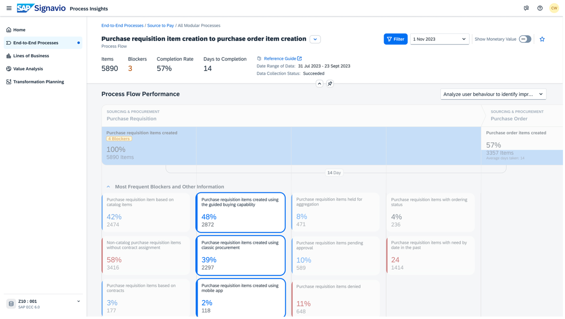The width and height of the screenshot is (565, 319).
Task: Open Transformation Planning in sidebar
Action: click(x=38, y=82)
